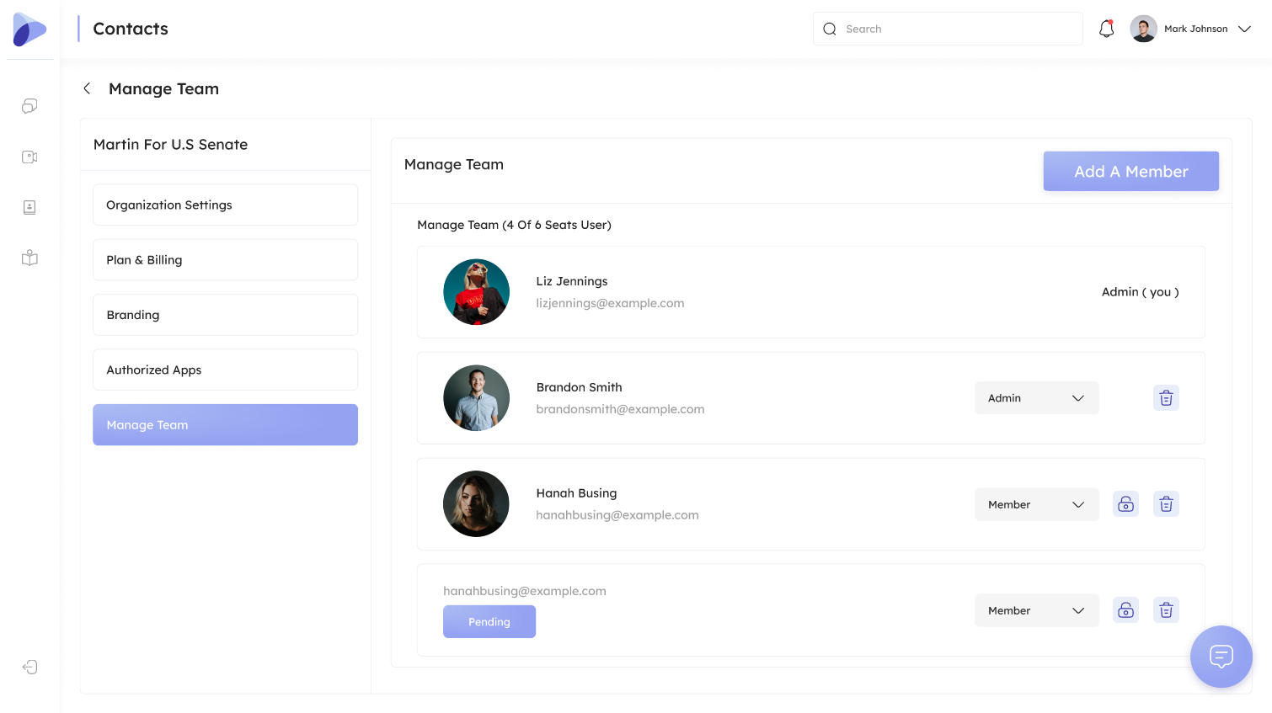
Task: Click lock icon on pending invite row
Action: pyautogui.click(x=1125, y=610)
